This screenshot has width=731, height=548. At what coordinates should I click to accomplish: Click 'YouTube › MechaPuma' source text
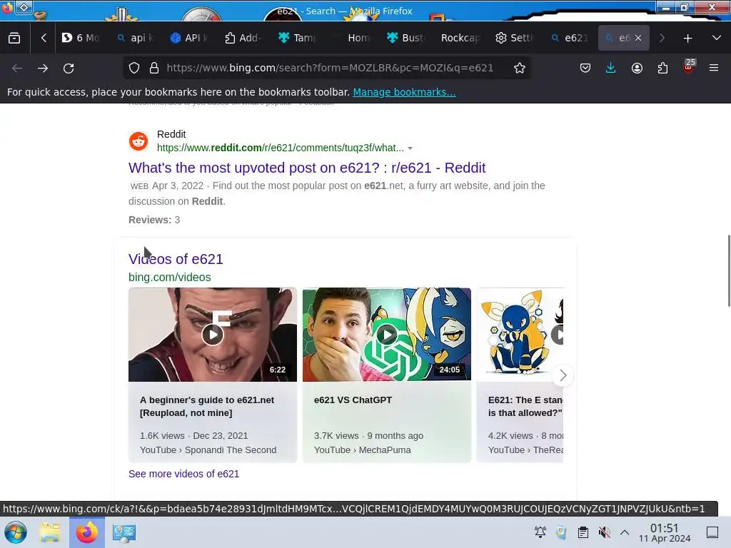tap(362, 450)
